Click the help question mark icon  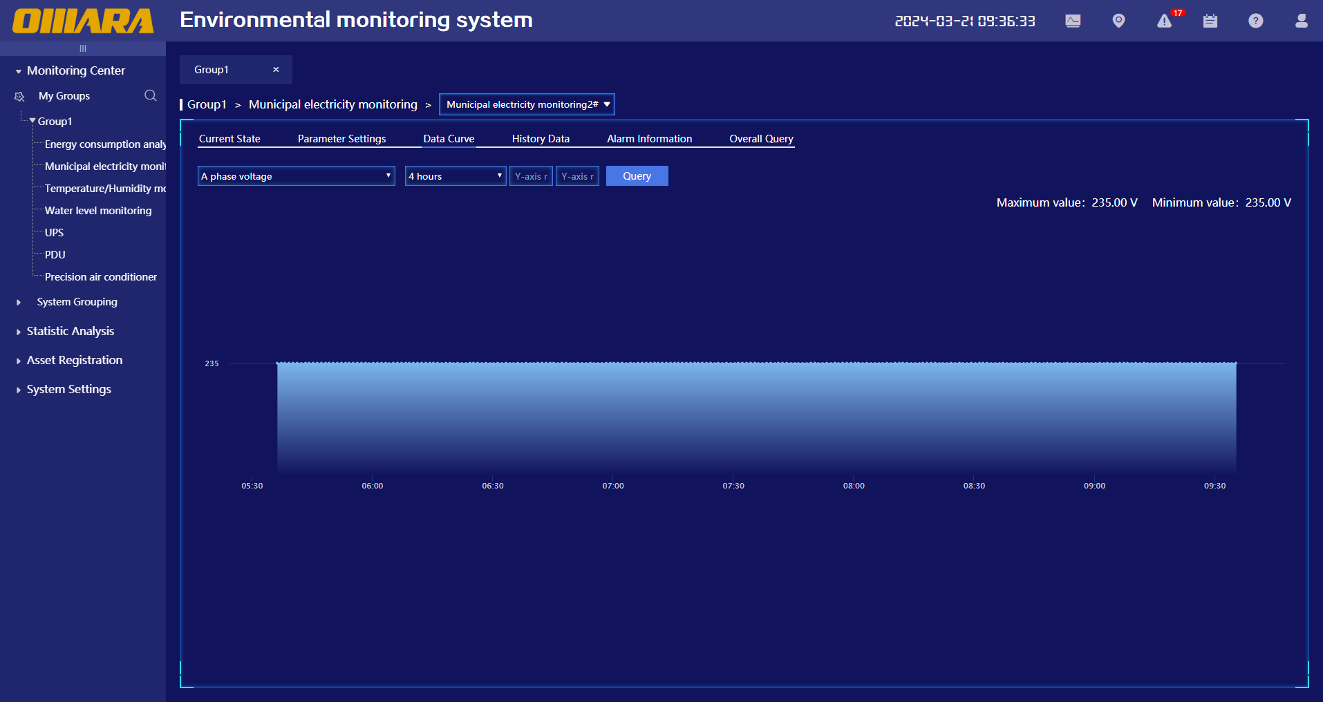click(x=1255, y=21)
